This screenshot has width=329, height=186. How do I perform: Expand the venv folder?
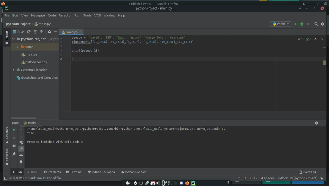(18, 47)
